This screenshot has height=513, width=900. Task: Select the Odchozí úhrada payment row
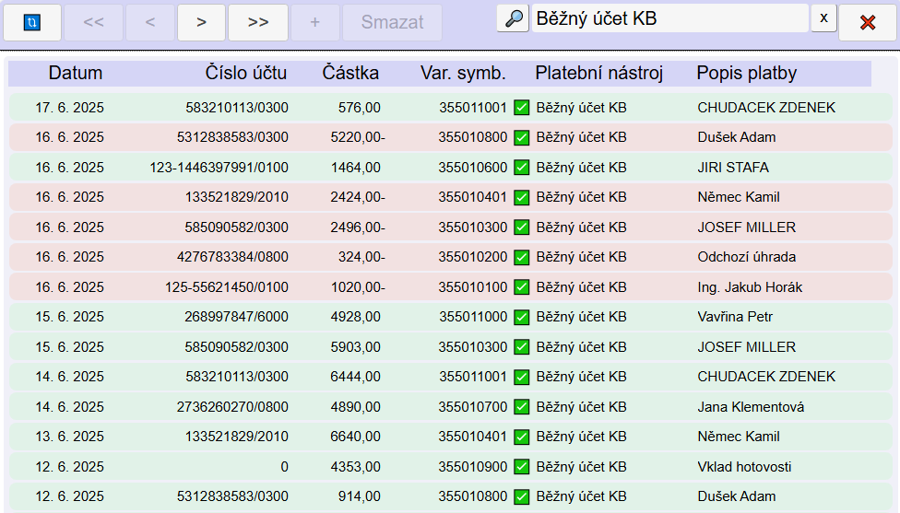(x=746, y=257)
